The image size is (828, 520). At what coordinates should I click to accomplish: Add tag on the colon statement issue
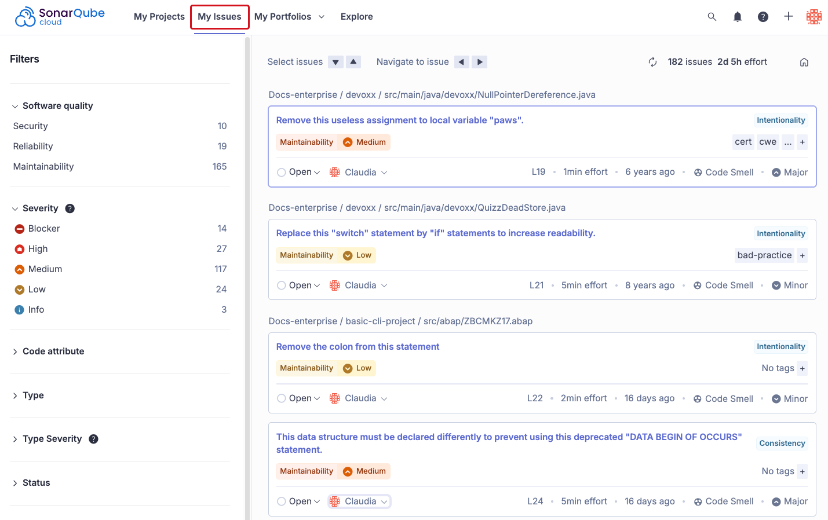point(803,368)
